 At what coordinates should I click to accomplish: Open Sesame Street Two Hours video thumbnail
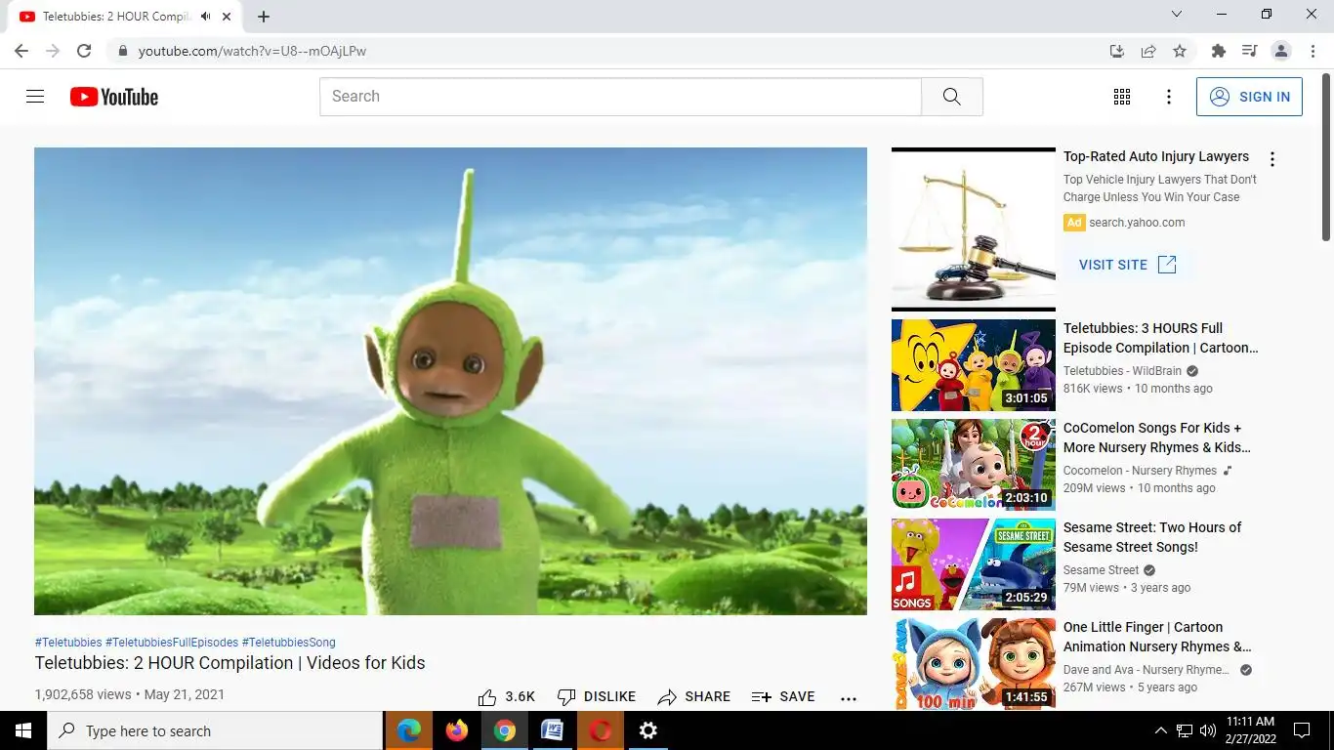974,564
